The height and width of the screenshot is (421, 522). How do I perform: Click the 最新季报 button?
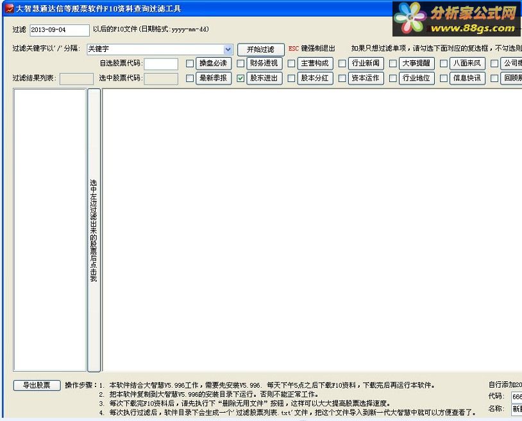click(214, 78)
